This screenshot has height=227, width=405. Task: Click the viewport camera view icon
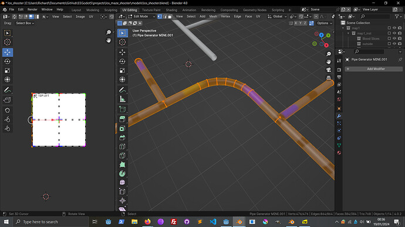pyautogui.click(x=329, y=70)
